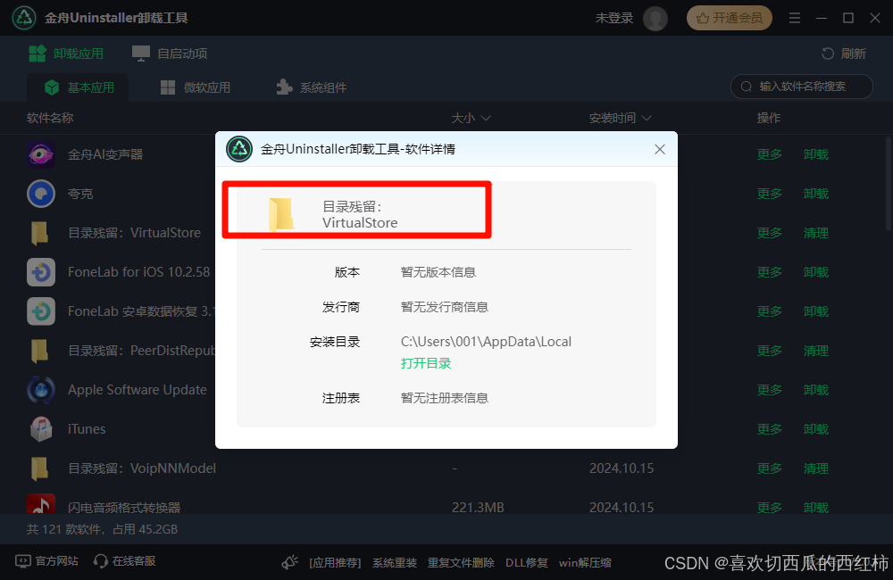
Task: Switch to the 卸载应用 section
Action: pyautogui.click(x=66, y=54)
